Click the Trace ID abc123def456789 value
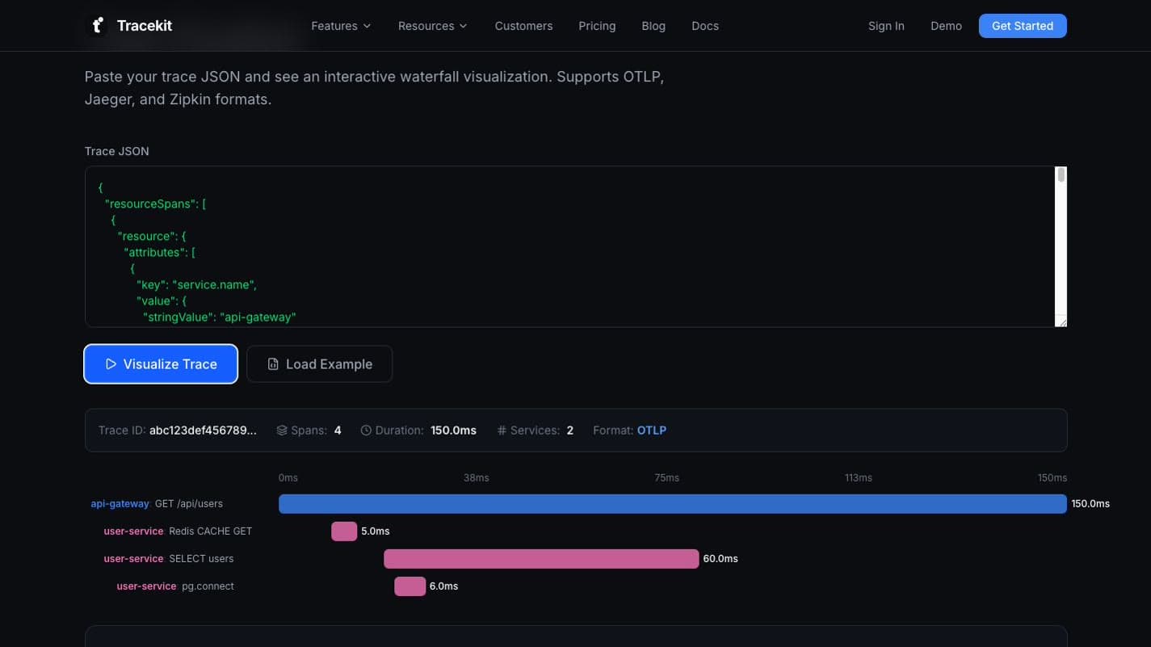This screenshot has height=647, width=1151. pos(203,431)
